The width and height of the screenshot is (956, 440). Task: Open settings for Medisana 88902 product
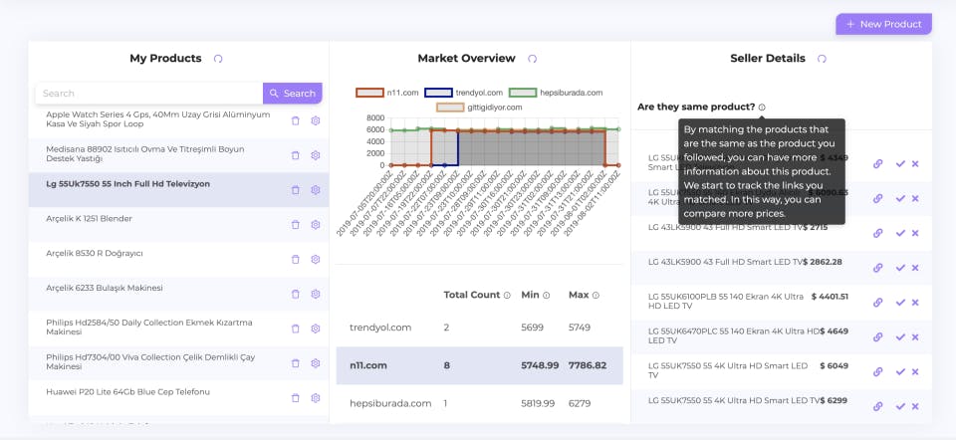pos(316,155)
